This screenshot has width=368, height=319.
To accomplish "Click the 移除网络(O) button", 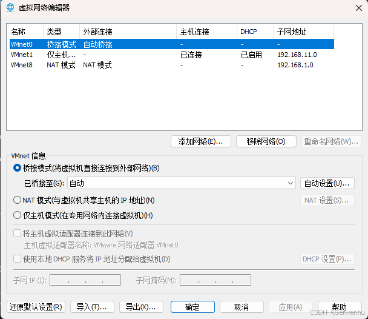I will (x=266, y=141).
